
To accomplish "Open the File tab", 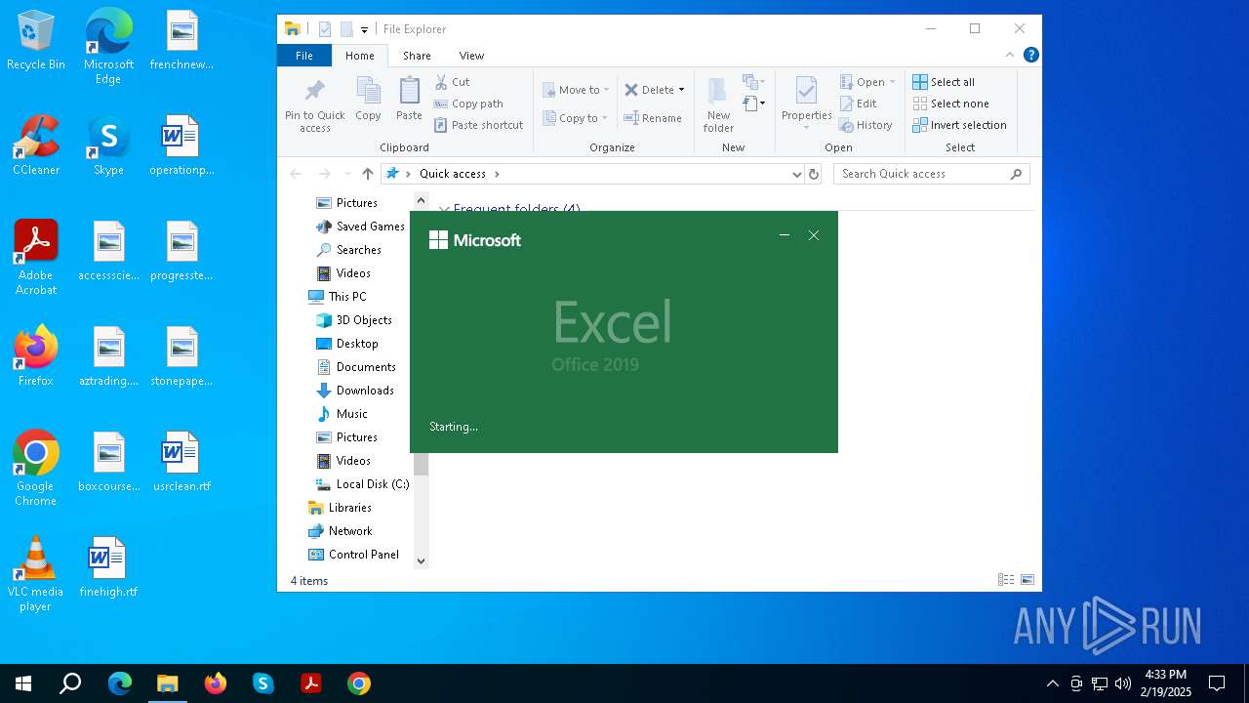I will coord(304,56).
